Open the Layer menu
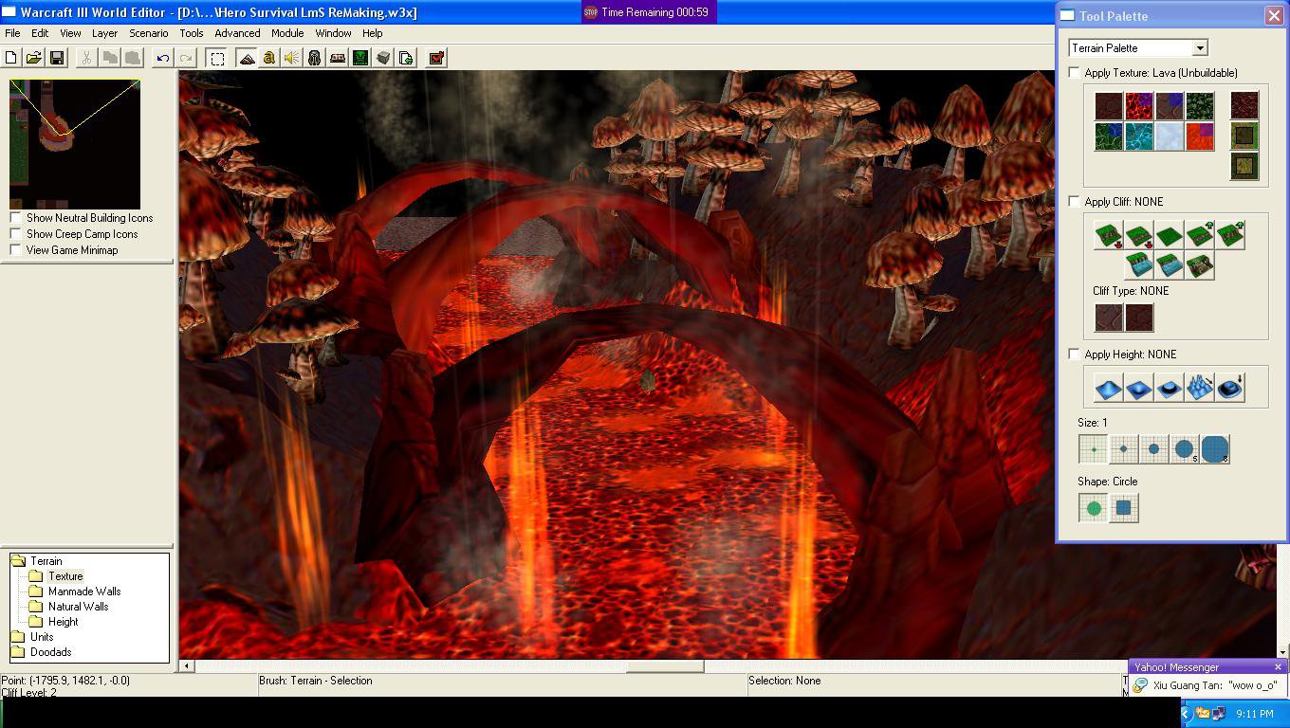The image size is (1290, 728). (x=104, y=33)
